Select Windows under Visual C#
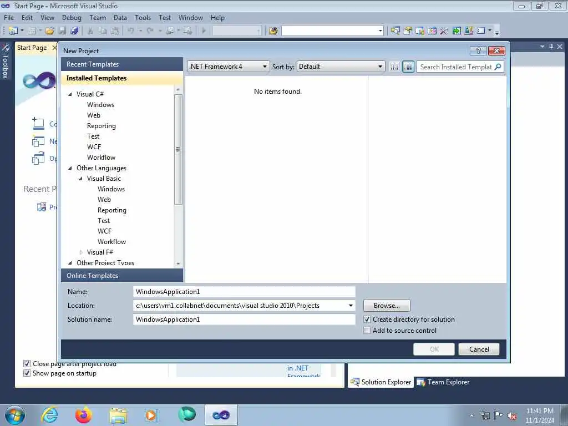This screenshot has height=426, width=568. click(x=101, y=105)
